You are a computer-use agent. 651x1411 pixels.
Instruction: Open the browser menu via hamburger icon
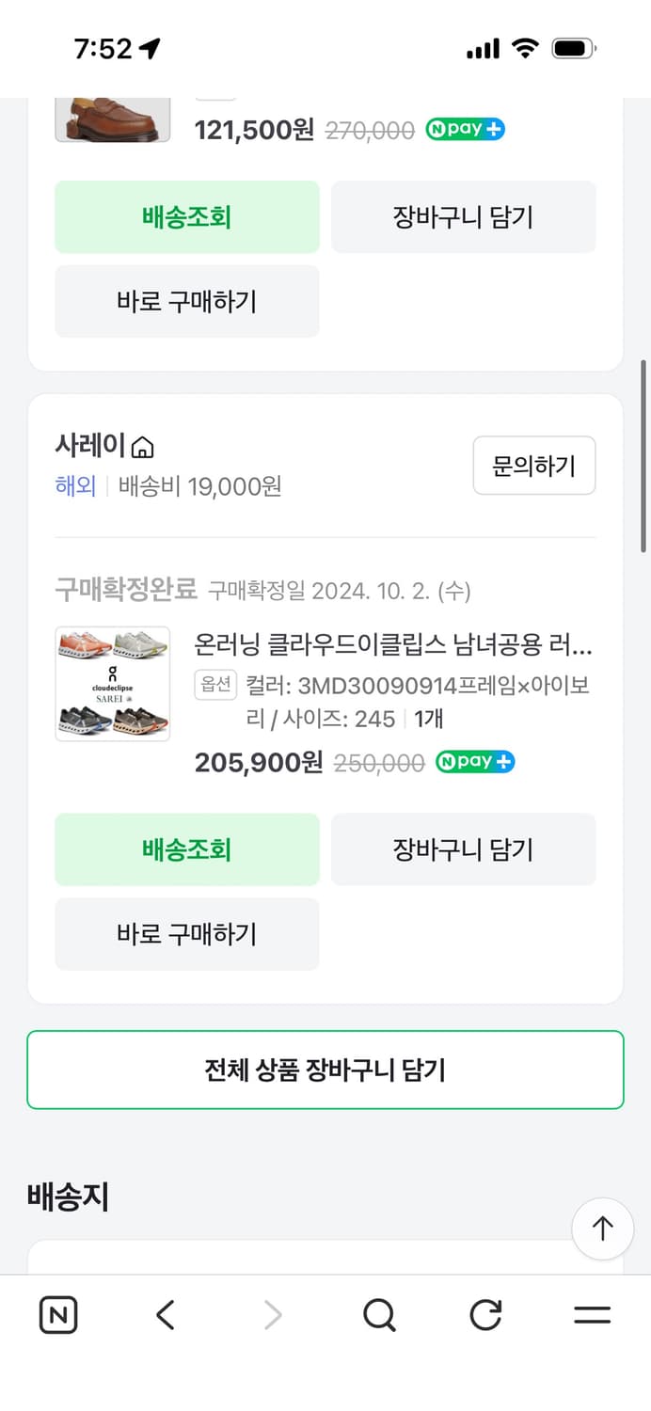pos(591,1315)
